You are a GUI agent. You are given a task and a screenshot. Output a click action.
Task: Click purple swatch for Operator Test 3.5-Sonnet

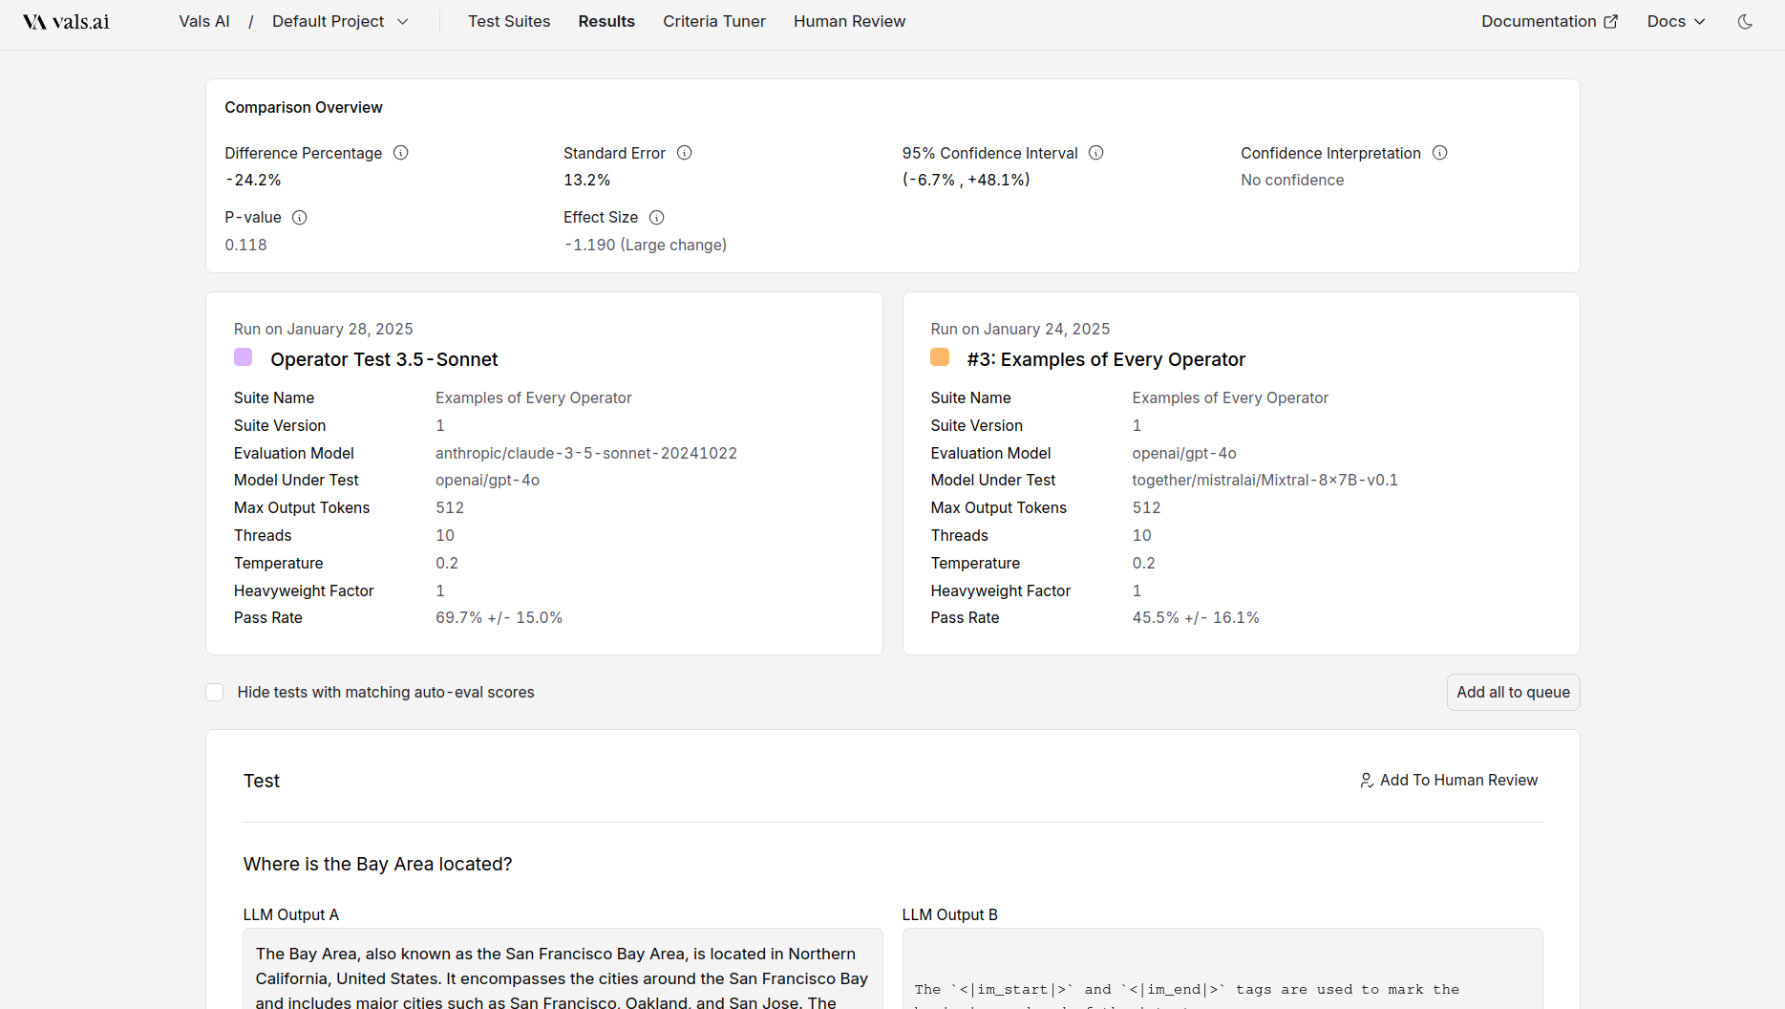[x=244, y=357]
